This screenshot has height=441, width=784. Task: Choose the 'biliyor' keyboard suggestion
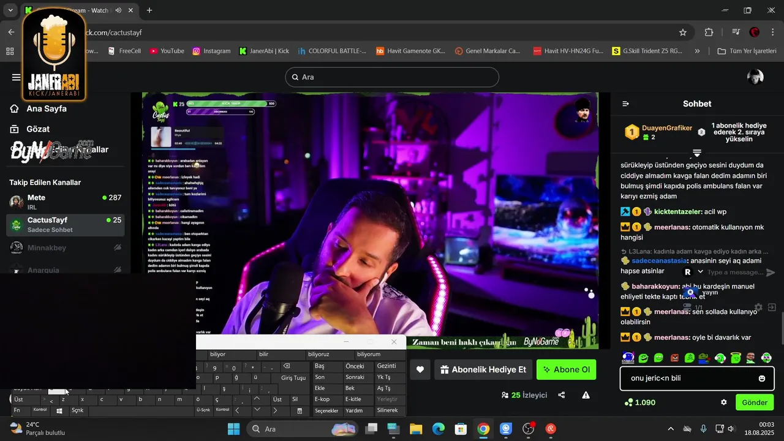tap(233, 355)
